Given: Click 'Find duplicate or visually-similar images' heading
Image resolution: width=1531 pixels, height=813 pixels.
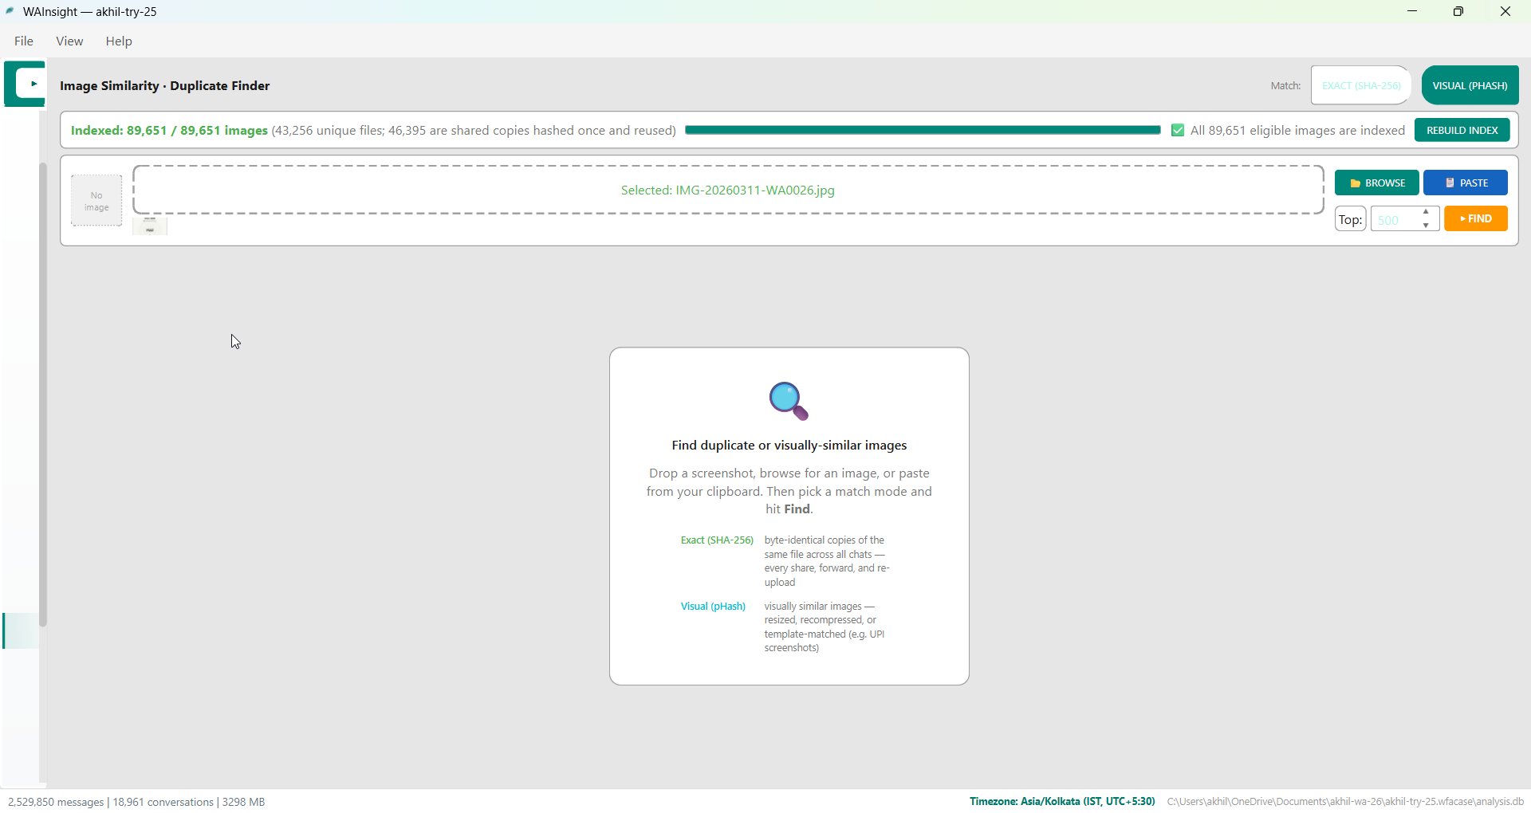Looking at the screenshot, I should point(789,446).
